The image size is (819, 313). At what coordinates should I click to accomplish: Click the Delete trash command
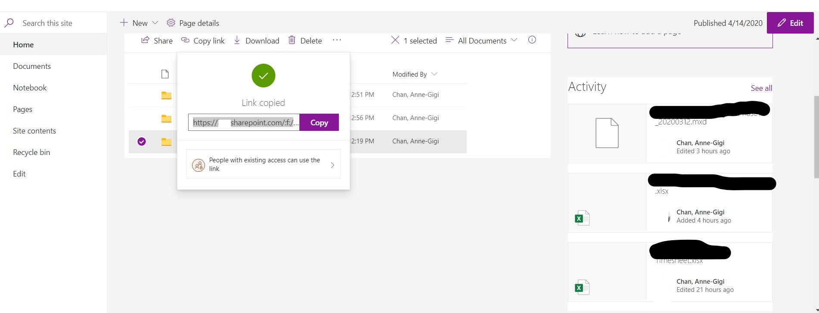305,40
